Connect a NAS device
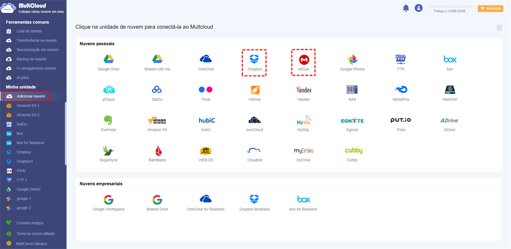This screenshot has width=511, height=249. click(352, 93)
